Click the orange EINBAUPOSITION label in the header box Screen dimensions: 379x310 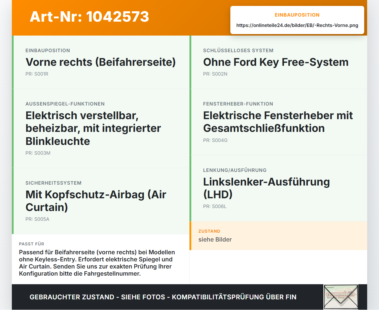297,15
